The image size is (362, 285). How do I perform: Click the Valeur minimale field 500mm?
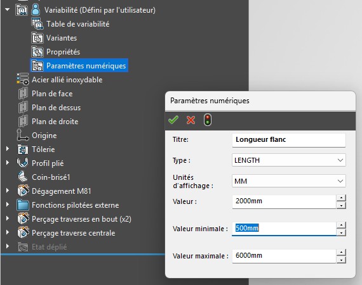[284, 229]
